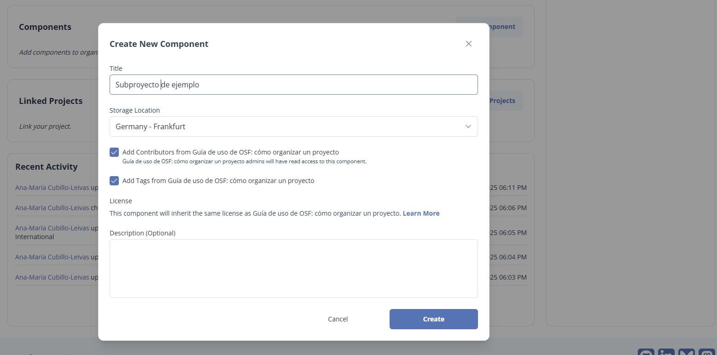Image resolution: width=717 pixels, height=355 pixels.
Task: Click the Create button
Action: (x=433, y=319)
